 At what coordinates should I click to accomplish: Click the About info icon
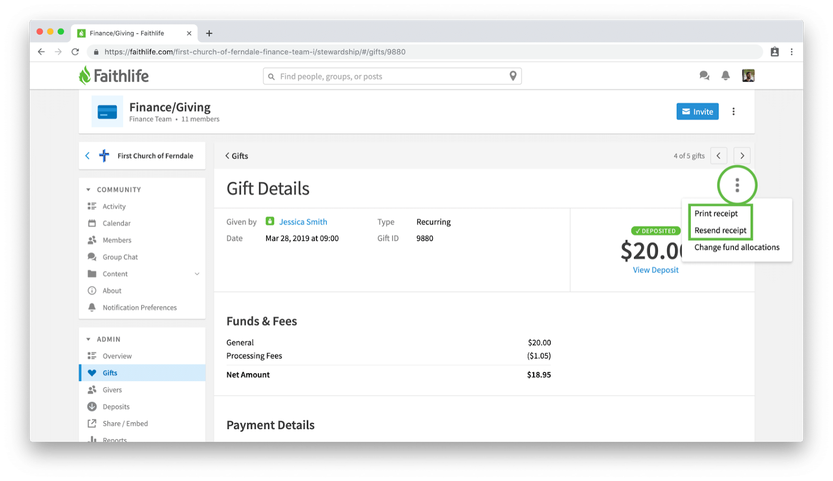92,291
